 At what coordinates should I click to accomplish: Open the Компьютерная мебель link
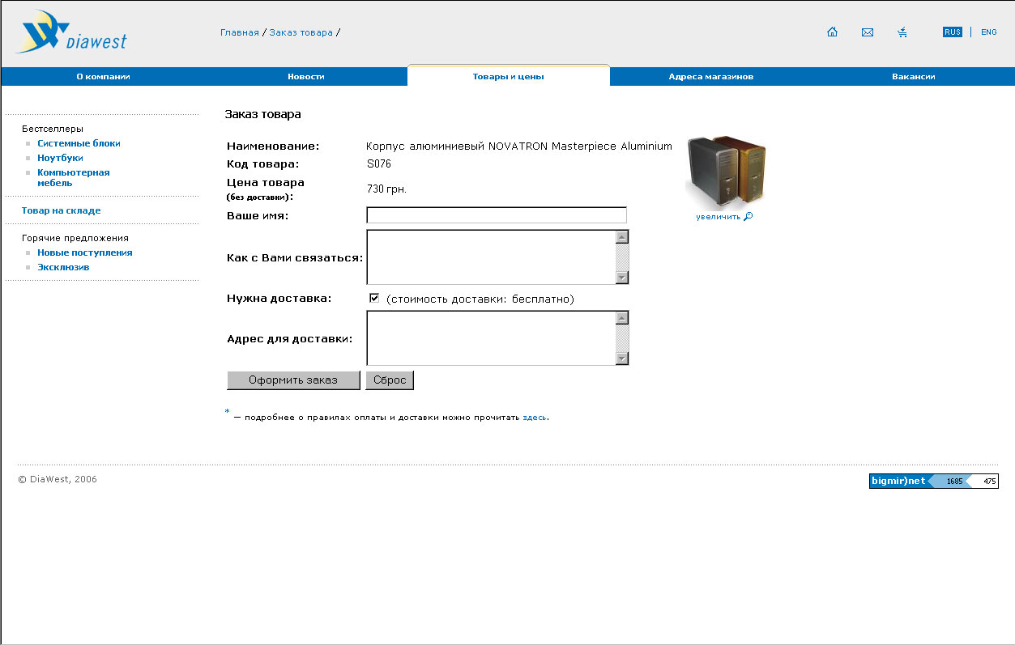coord(73,177)
